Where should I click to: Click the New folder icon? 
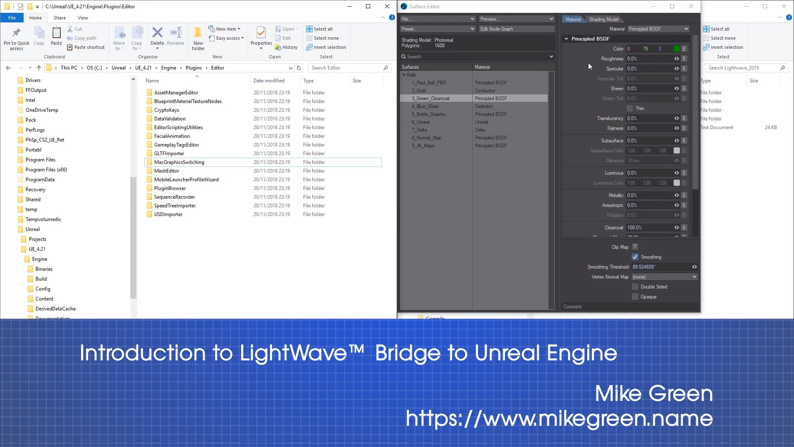point(198,33)
